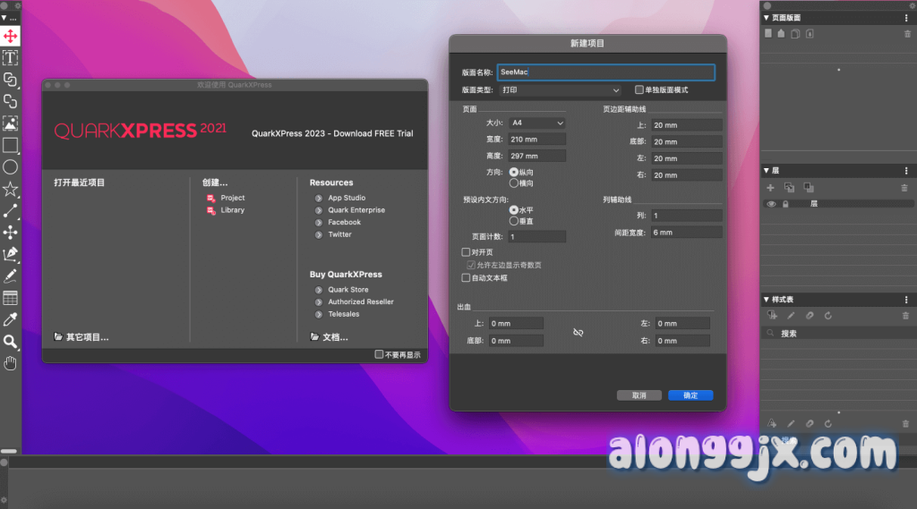Select the Text Content tool
This screenshot has width=917, height=509.
[10, 58]
